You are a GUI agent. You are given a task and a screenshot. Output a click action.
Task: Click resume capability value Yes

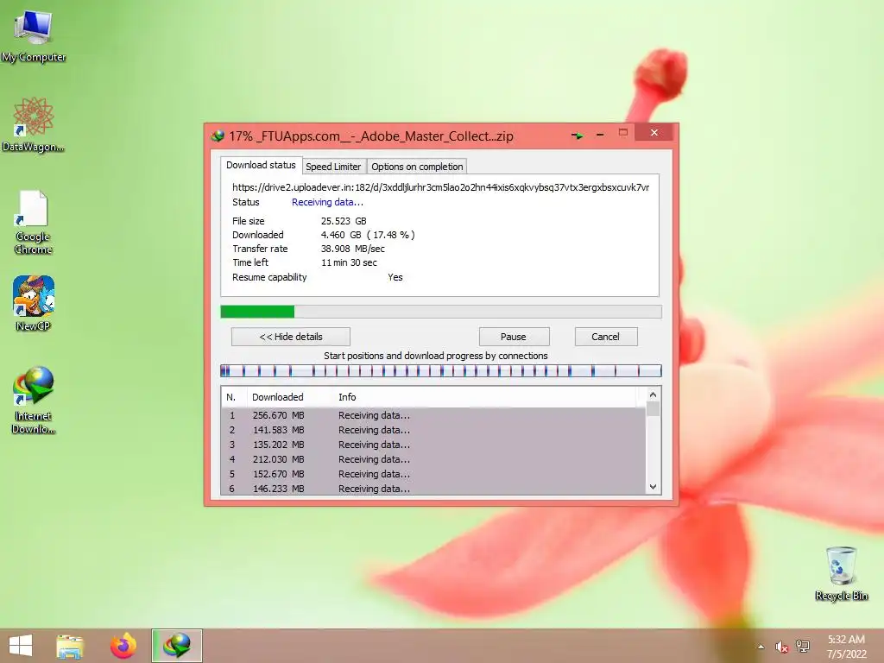point(395,277)
